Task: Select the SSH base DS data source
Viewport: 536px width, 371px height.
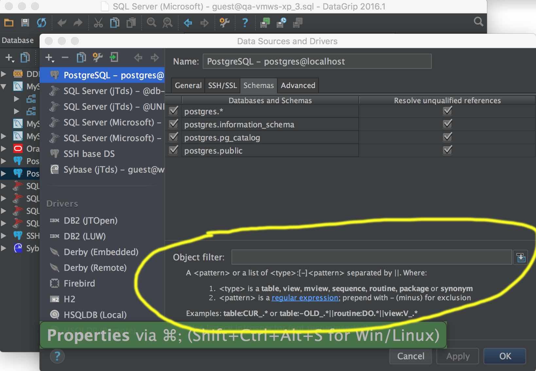Action: coord(102,154)
